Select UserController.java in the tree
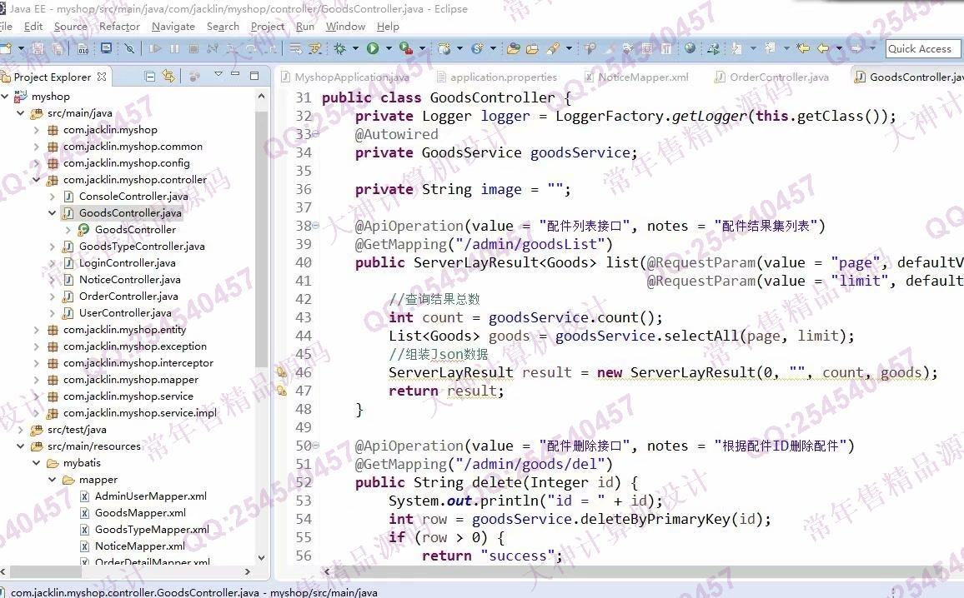Screen dimensions: 964x598 (x=125, y=313)
